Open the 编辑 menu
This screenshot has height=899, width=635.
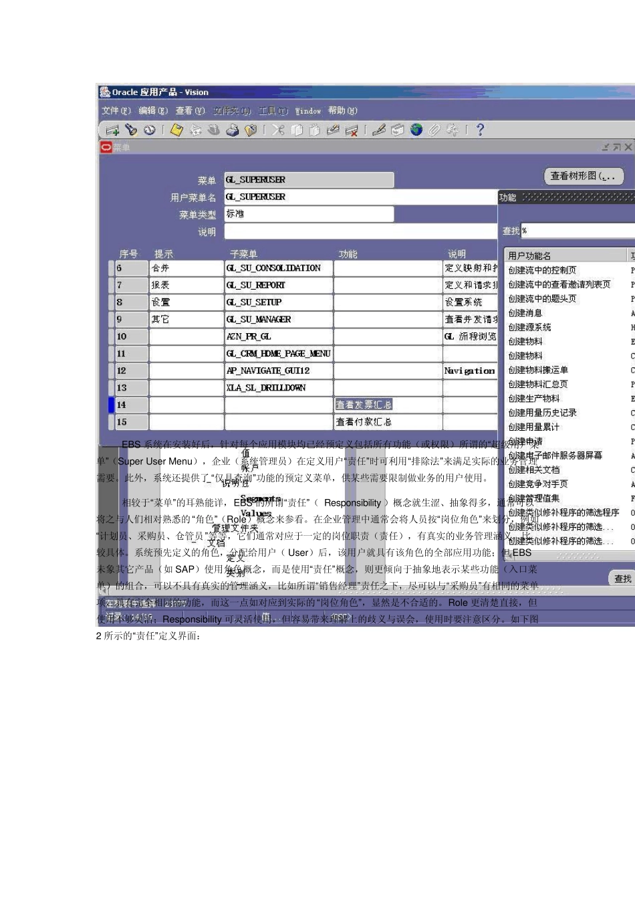152,111
